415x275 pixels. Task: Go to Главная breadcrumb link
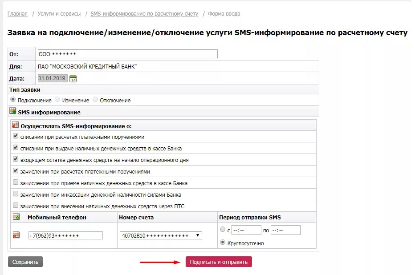pos(17,14)
